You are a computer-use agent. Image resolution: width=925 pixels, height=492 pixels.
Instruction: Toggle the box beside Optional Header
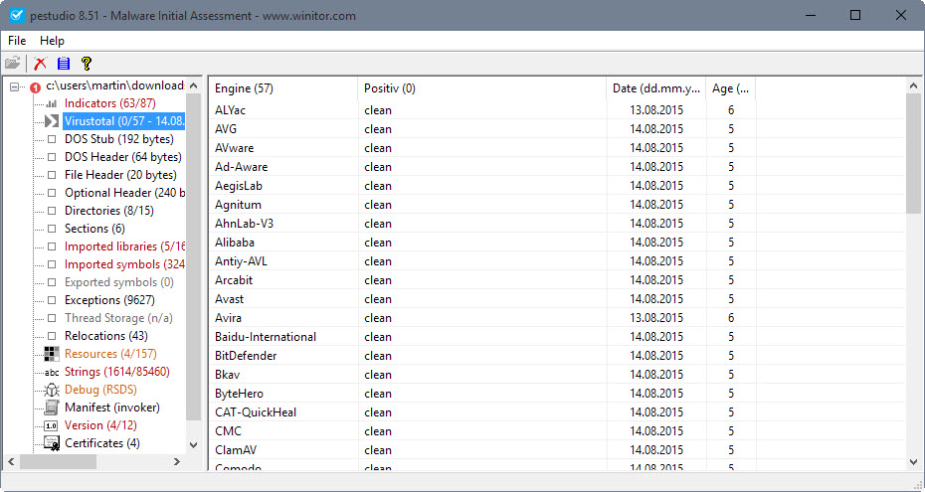click(52, 193)
